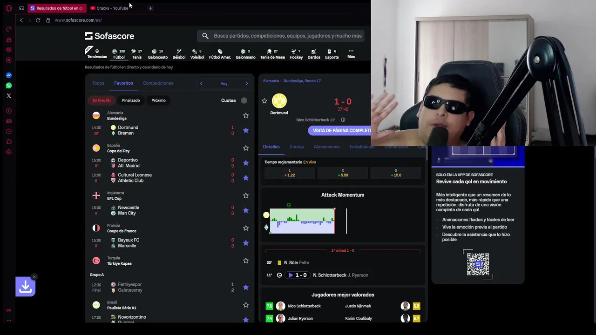Select Dardos sport category

314,54
